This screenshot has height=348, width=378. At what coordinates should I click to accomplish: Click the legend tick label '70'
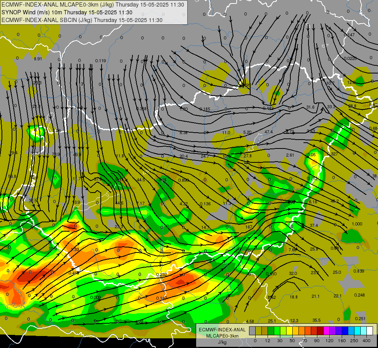[x=305, y=341]
